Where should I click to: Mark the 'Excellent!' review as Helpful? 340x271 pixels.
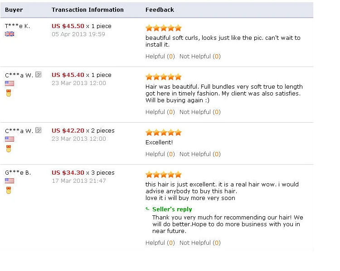[160, 154]
